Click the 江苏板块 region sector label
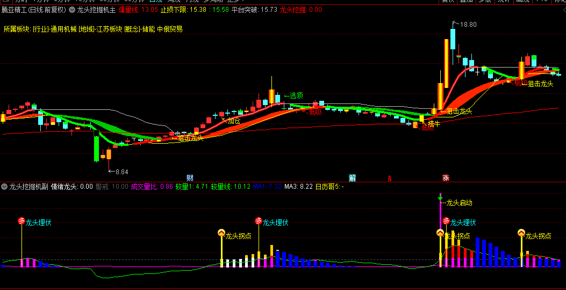The image size is (566, 290). (109, 29)
